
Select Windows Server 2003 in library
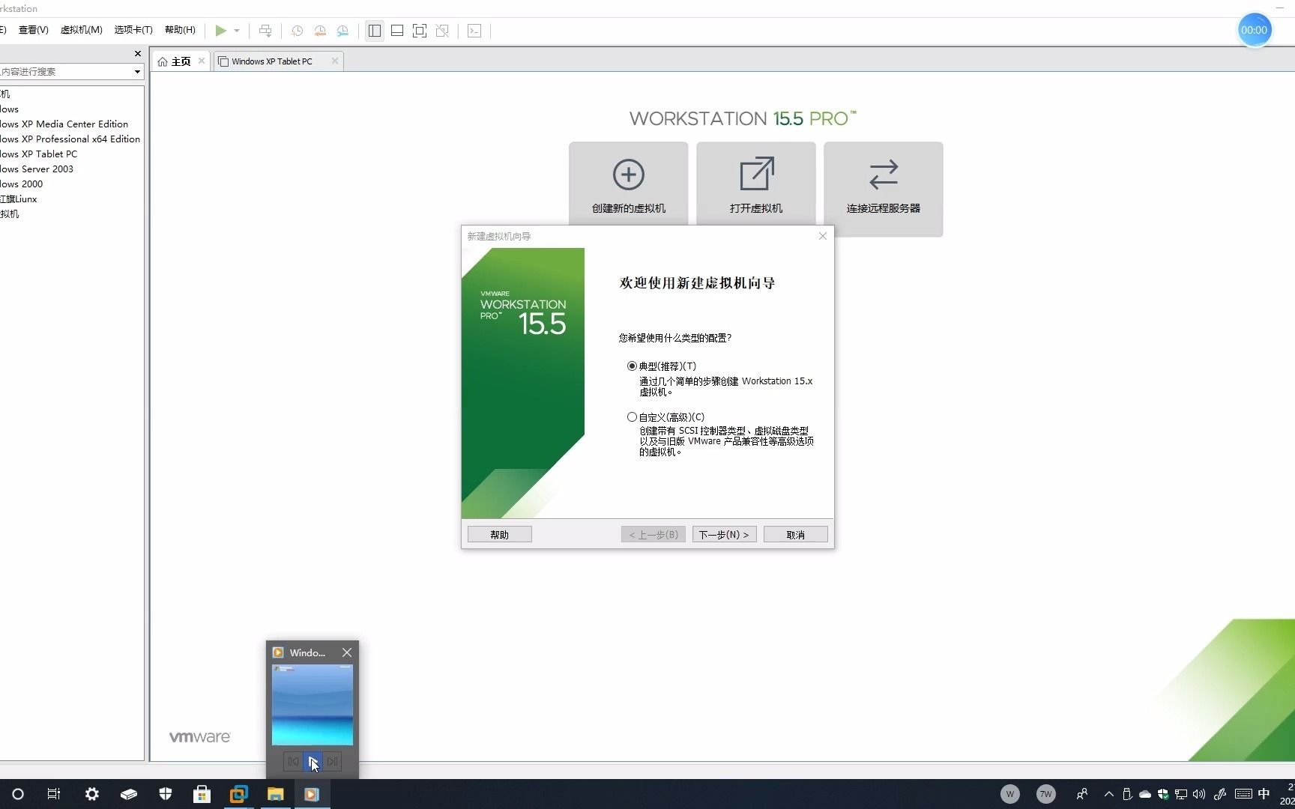point(37,169)
